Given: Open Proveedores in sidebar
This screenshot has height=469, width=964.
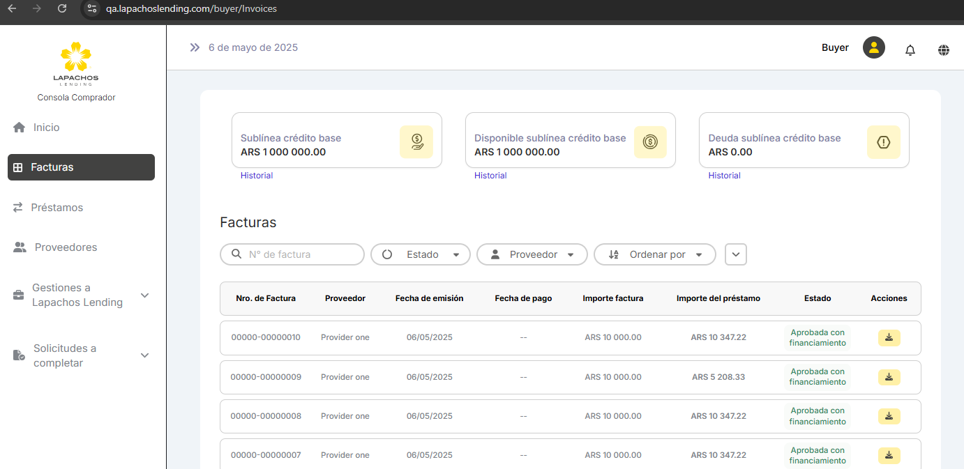Looking at the screenshot, I should pyautogui.click(x=65, y=247).
